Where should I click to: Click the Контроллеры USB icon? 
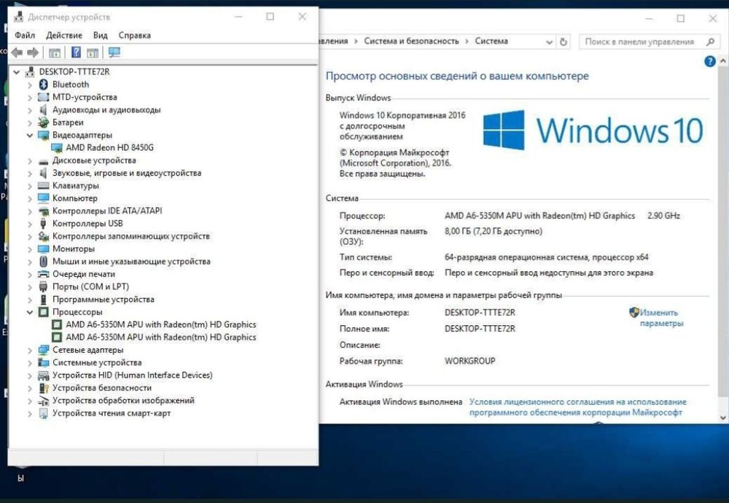[43, 224]
